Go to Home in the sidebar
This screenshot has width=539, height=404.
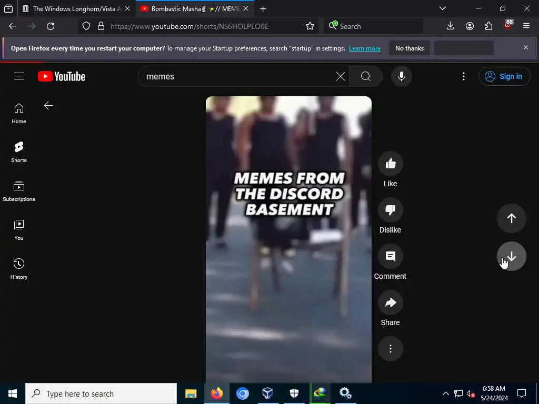coord(19,114)
